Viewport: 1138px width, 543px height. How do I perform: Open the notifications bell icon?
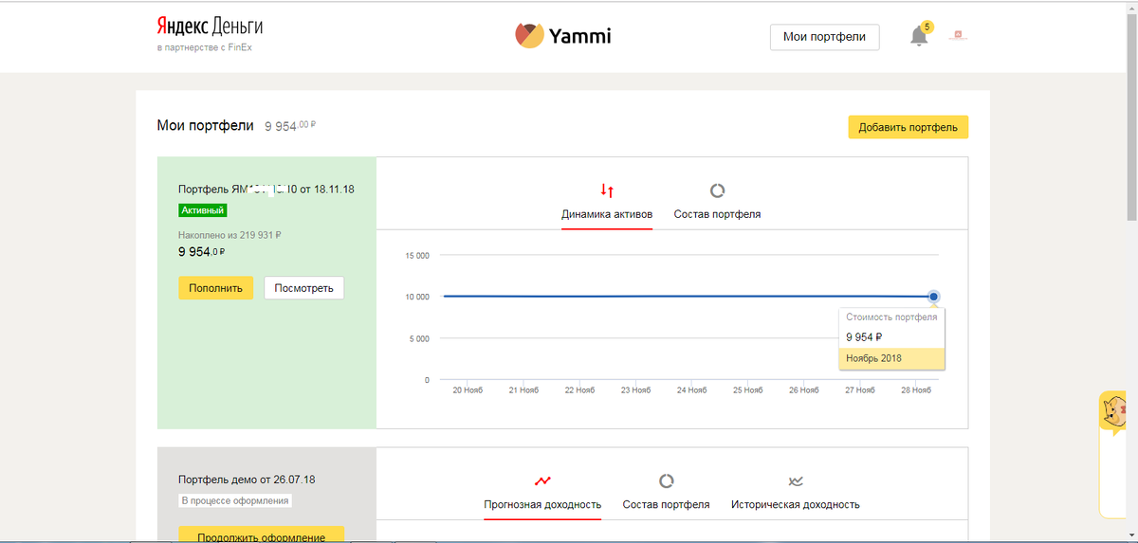917,38
